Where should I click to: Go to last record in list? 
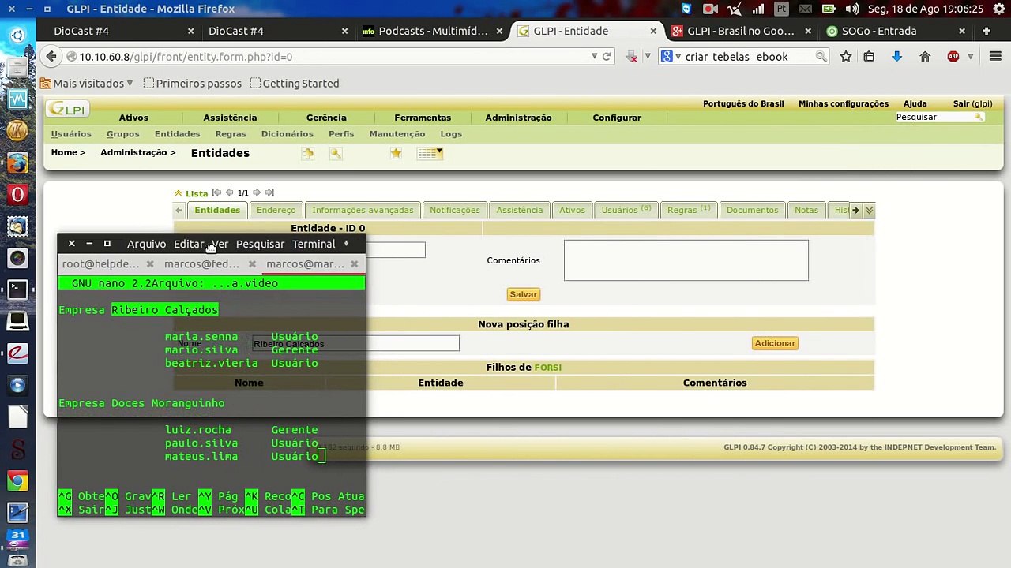(269, 192)
